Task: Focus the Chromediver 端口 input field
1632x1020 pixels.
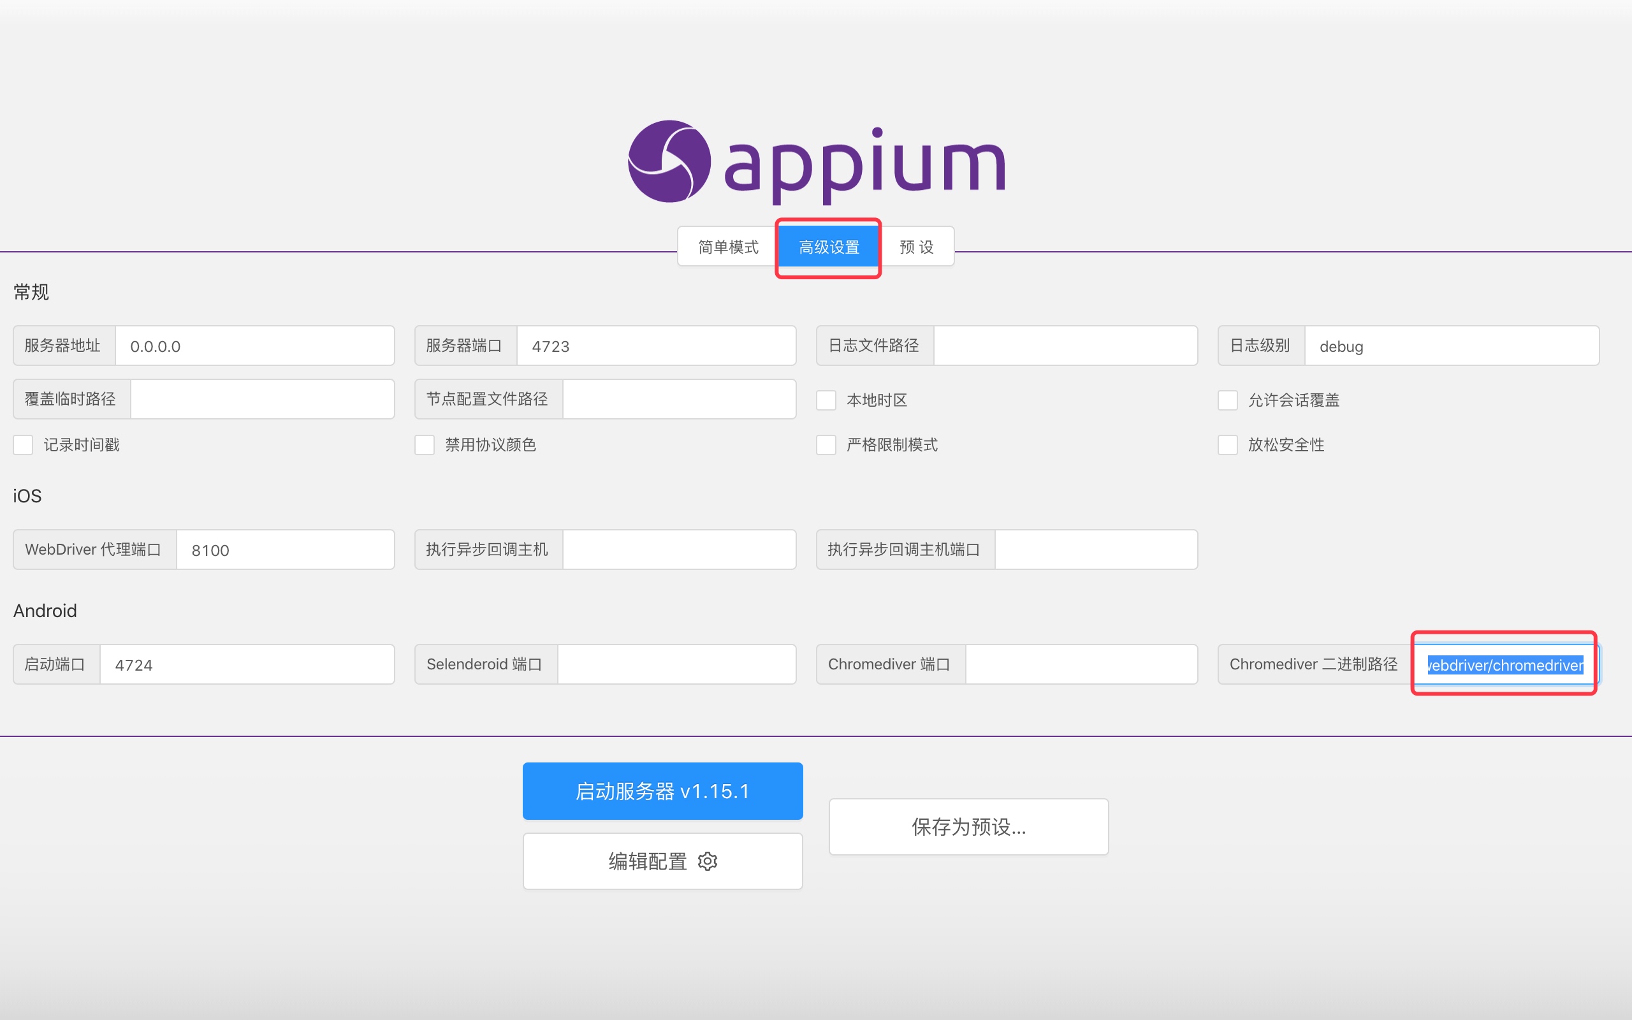Action: tap(1081, 664)
